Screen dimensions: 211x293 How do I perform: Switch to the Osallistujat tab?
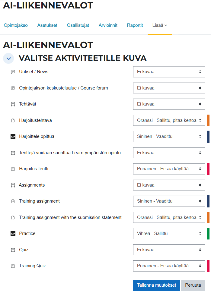tap(78, 26)
